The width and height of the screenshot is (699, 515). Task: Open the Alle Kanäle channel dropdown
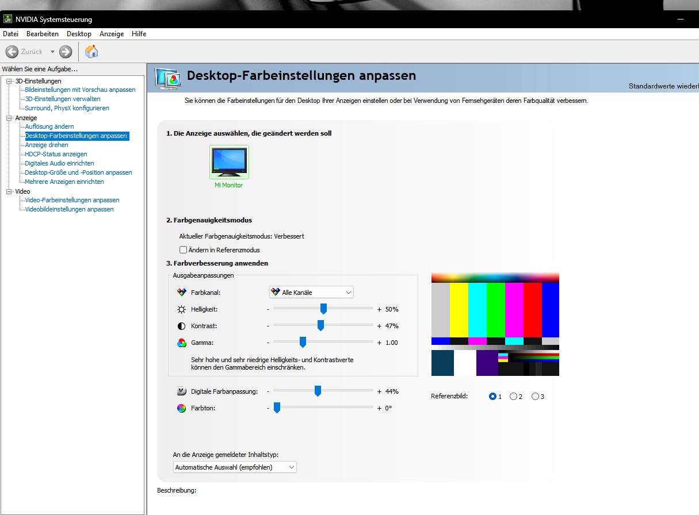coord(311,293)
